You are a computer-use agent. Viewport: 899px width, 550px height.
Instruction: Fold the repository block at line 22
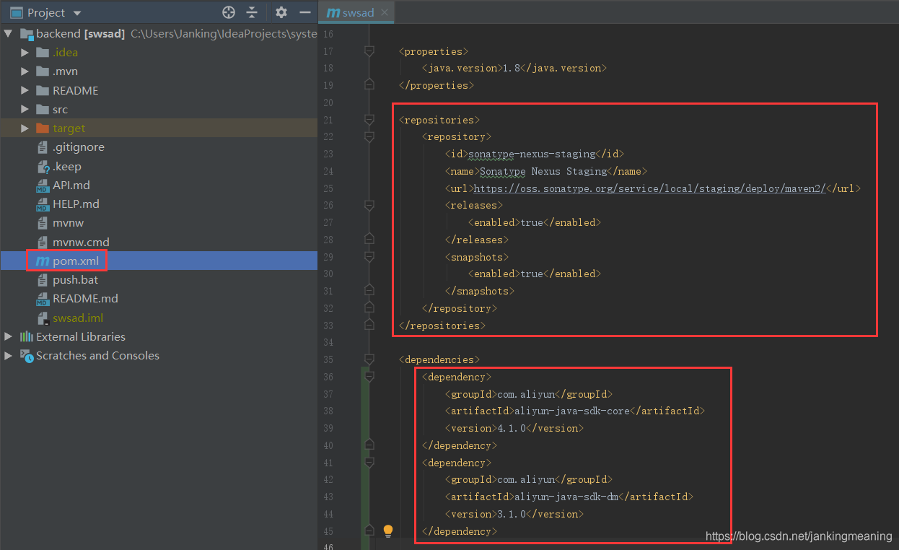click(x=369, y=136)
